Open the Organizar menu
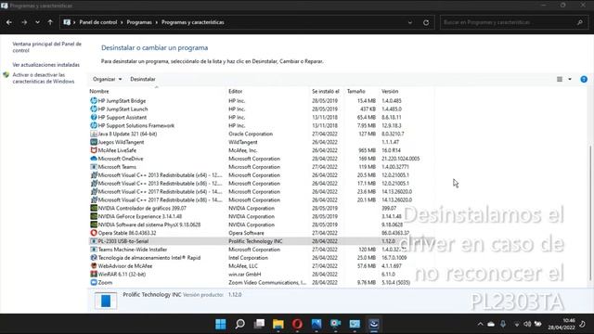The height and width of the screenshot is (334, 594). (108, 79)
